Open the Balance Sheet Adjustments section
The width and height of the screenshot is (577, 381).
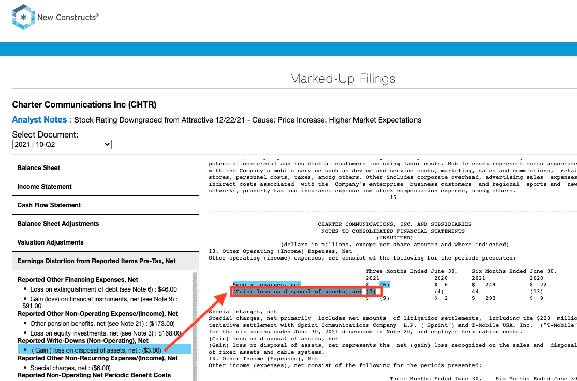pos(106,224)
